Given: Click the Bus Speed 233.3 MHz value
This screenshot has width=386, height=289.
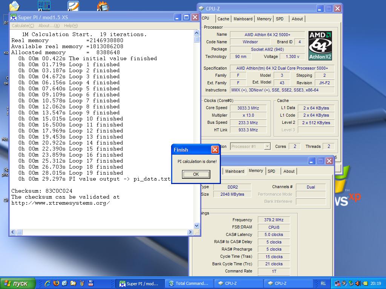Looking at the screenshot, I should [248, 123].
